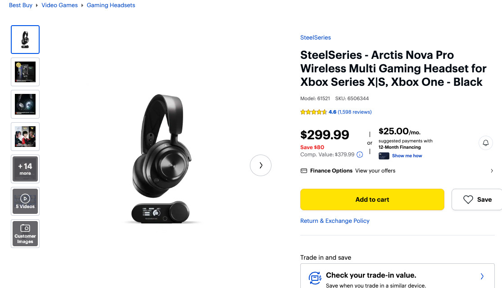The width and height of the screenshot is (502, 288).
Task: Click the Finance Options card icon
Action: click(x=304, y=171)
